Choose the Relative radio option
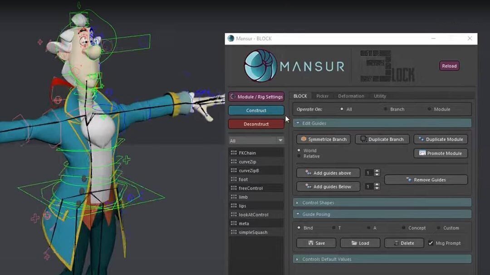The height and width of the screenshot is (275, 490). (x=299, y=156)
